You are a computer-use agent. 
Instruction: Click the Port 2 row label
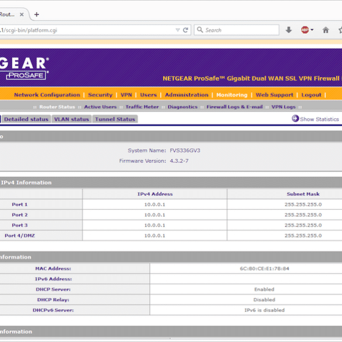coord(20,215)
